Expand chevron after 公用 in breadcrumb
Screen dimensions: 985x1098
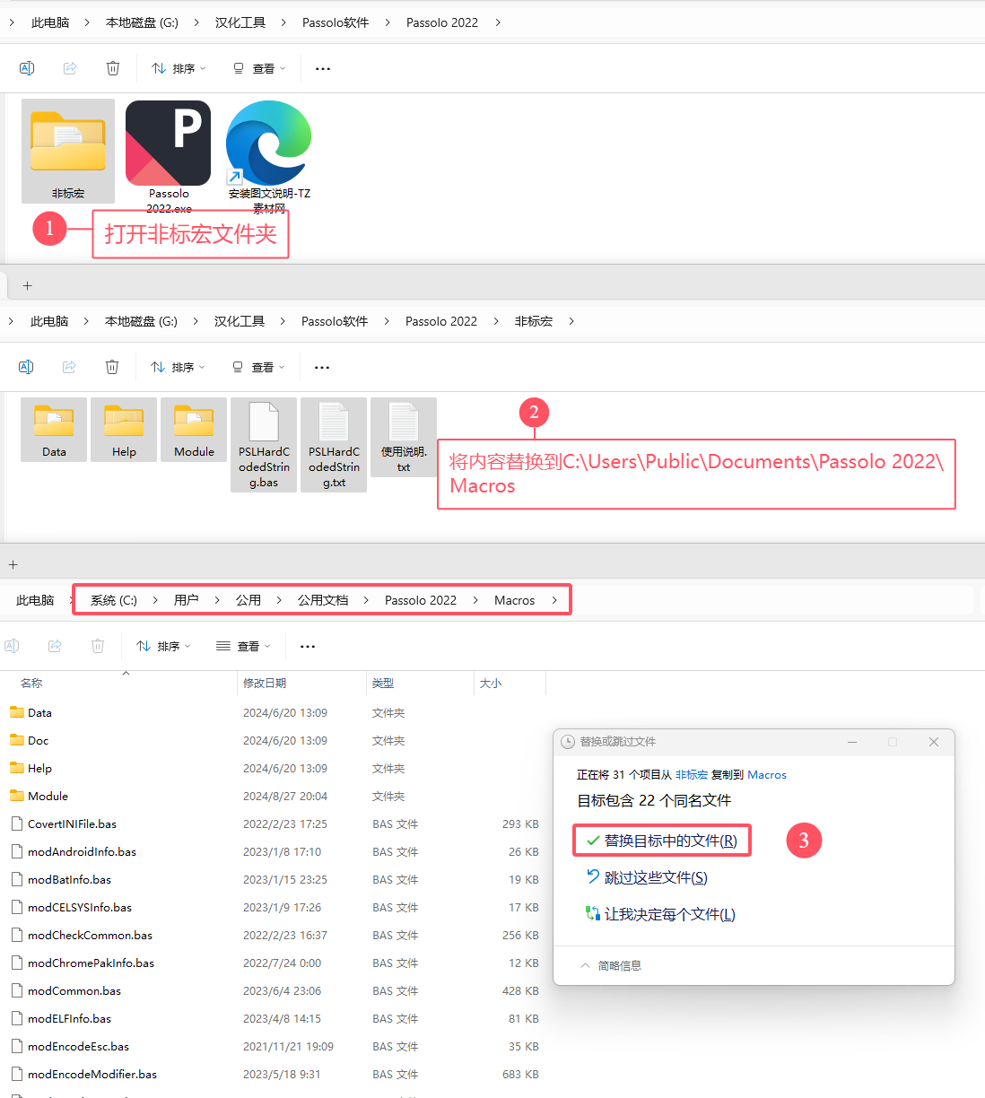coord(279,600)
